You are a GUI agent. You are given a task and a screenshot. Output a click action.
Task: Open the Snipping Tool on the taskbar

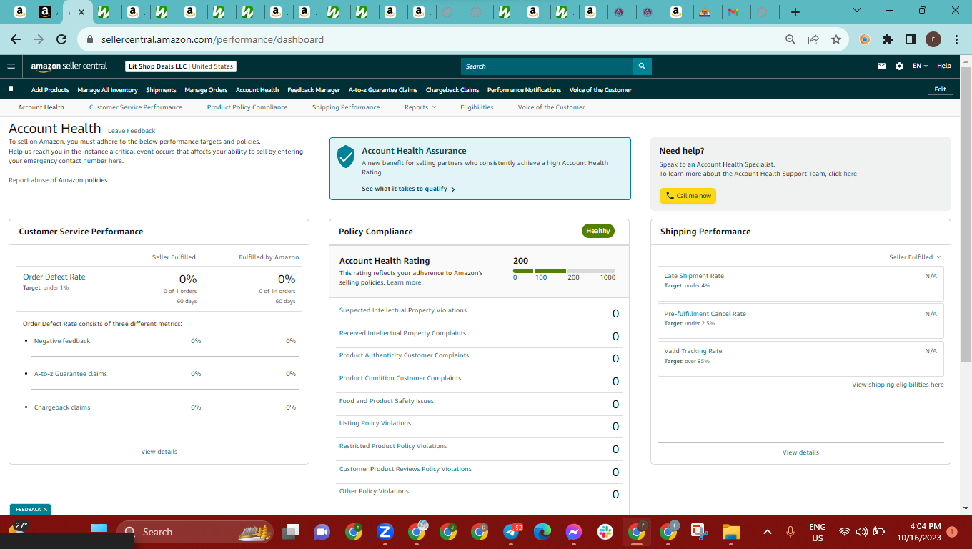point(699,532)
